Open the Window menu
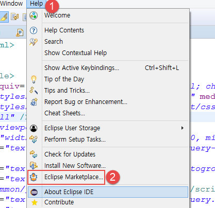The height and width of the screenshot is (208, 215). (11, 4)
